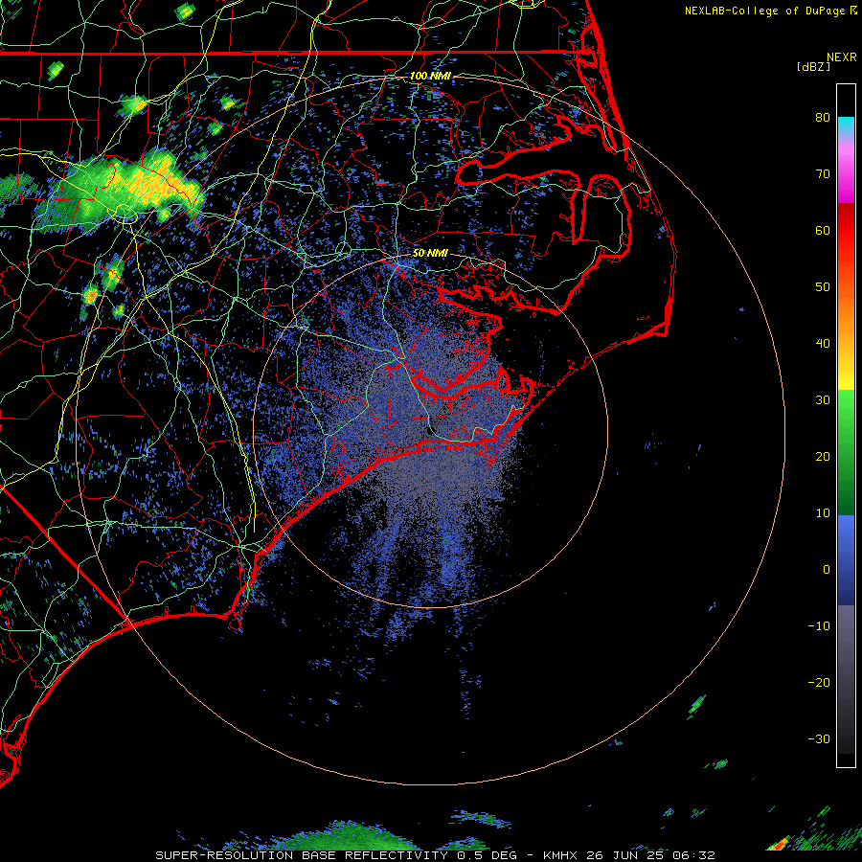Image resolution: width=862 pixels, height=862 pixels.
Task: Click the 50 value on the dBZ scale
Action: 823,287
